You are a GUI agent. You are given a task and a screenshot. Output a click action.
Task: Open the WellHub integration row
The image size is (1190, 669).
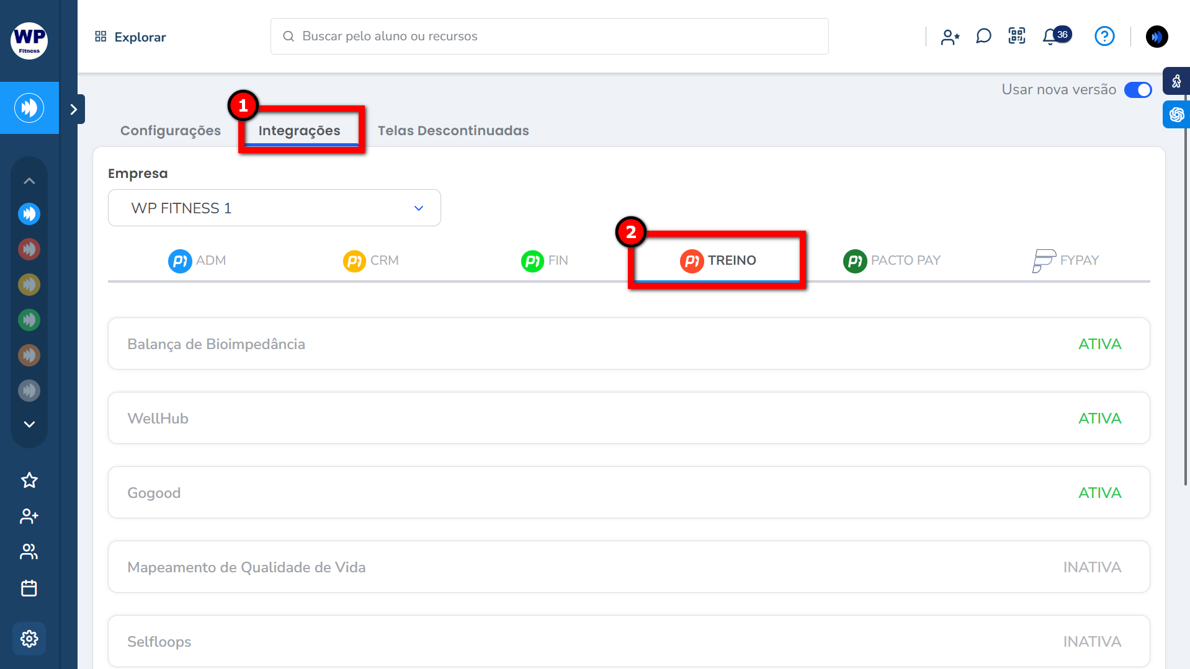629,419
